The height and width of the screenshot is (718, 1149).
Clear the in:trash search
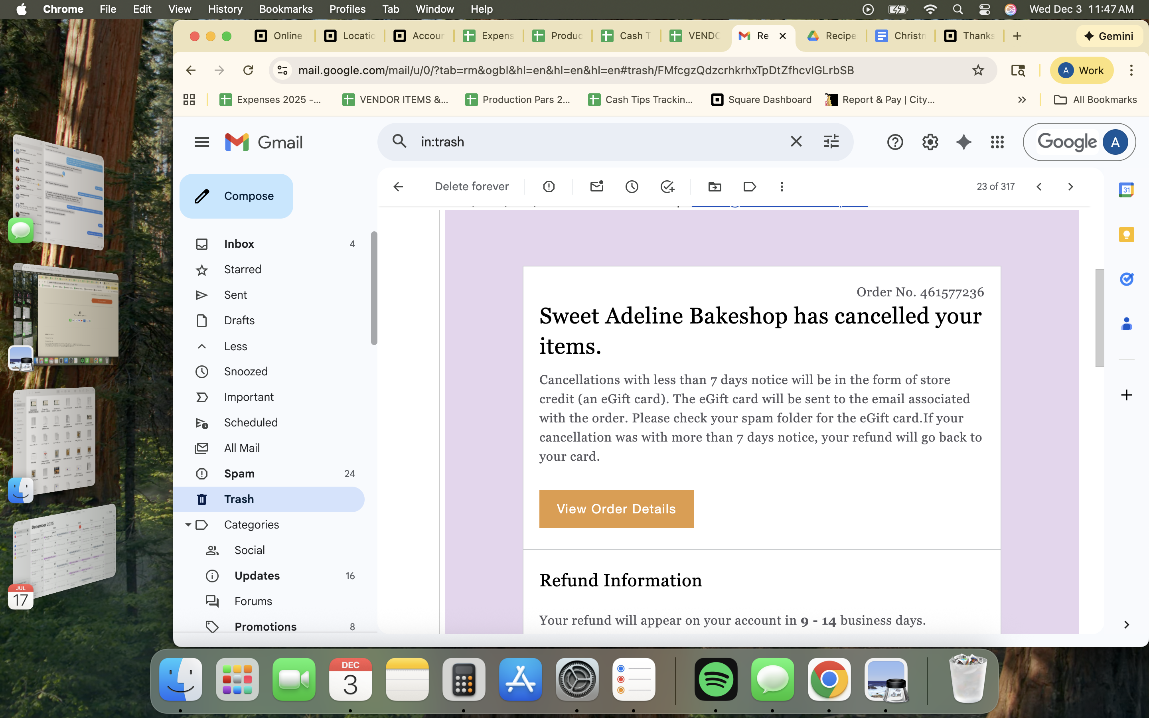click(796, 142)
